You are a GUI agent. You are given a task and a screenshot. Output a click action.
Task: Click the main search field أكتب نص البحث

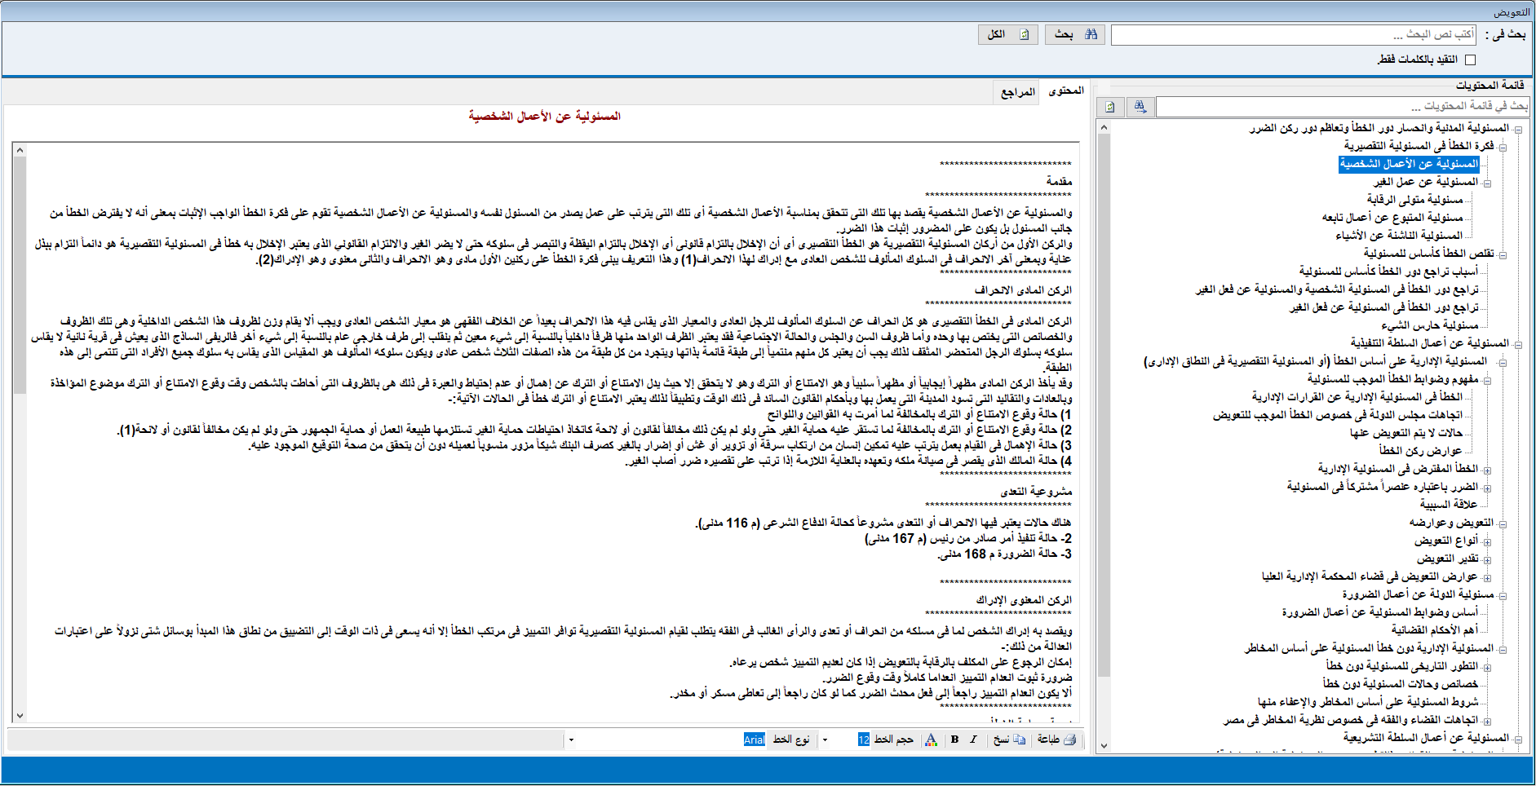pos(1294,34)
